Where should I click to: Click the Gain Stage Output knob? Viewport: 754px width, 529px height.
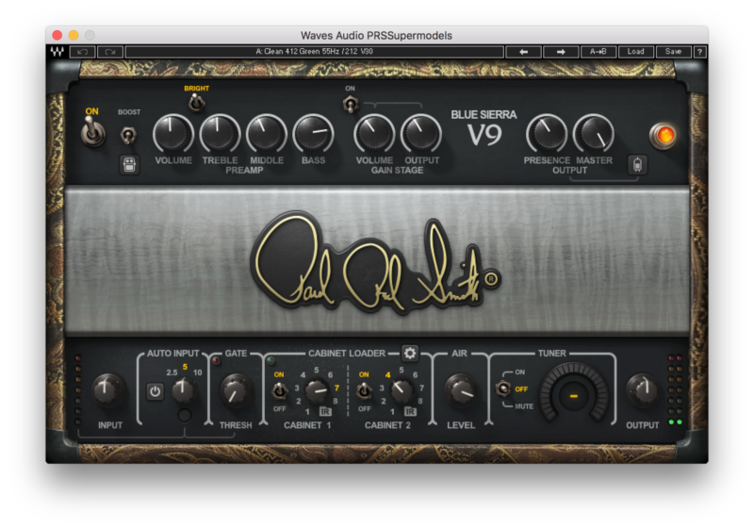pyautogui.click(x=420, y=134)
